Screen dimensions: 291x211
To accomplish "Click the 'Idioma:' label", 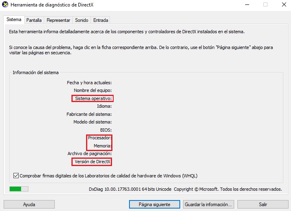I will click(104, 106).
